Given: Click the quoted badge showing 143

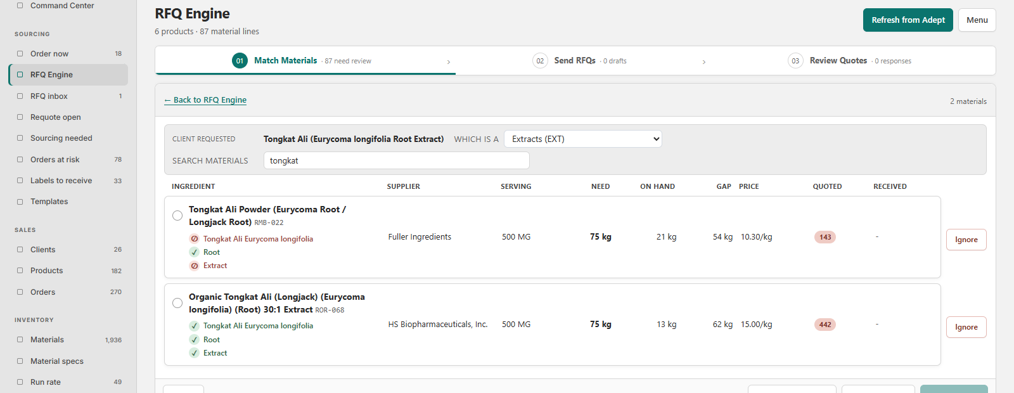Looking at the screenshot, I should pyautogui.click(x=825, y=237).
